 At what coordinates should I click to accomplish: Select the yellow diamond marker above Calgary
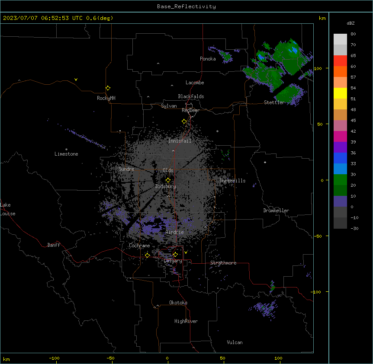point(175,255)
